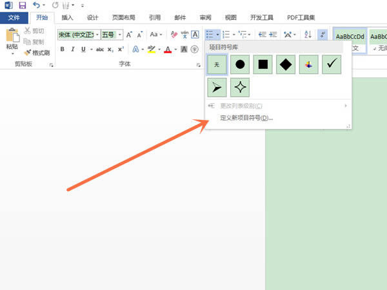Pick the four-point star bullet symbol

coord(240,88)
